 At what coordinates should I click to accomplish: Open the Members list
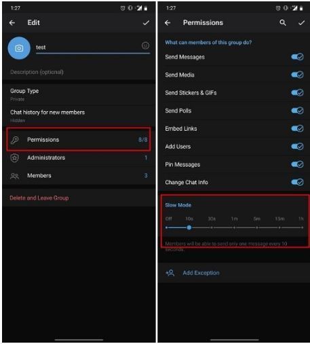79,175
